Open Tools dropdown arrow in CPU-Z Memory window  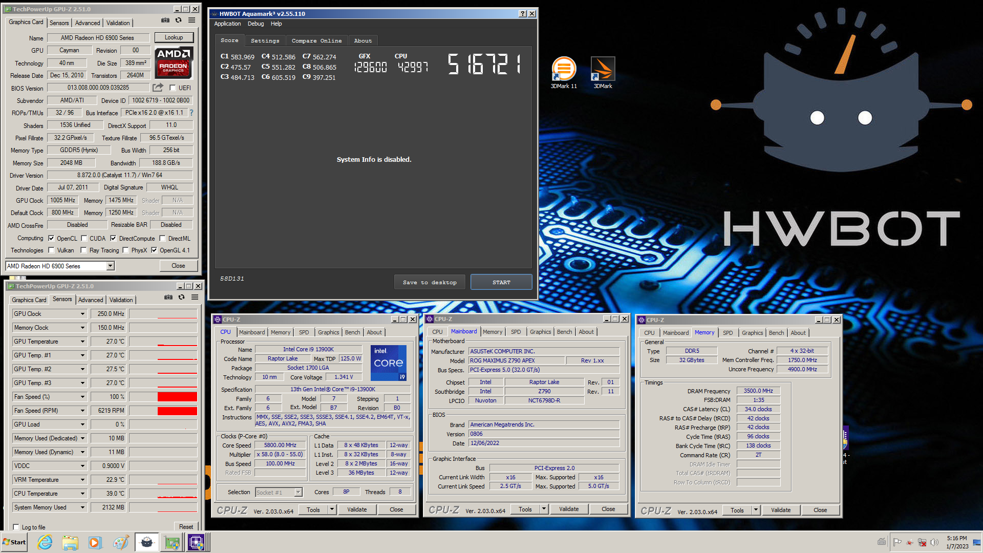coord(756,510)
